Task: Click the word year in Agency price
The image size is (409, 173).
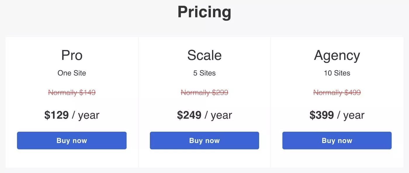Action: point(354,116)
